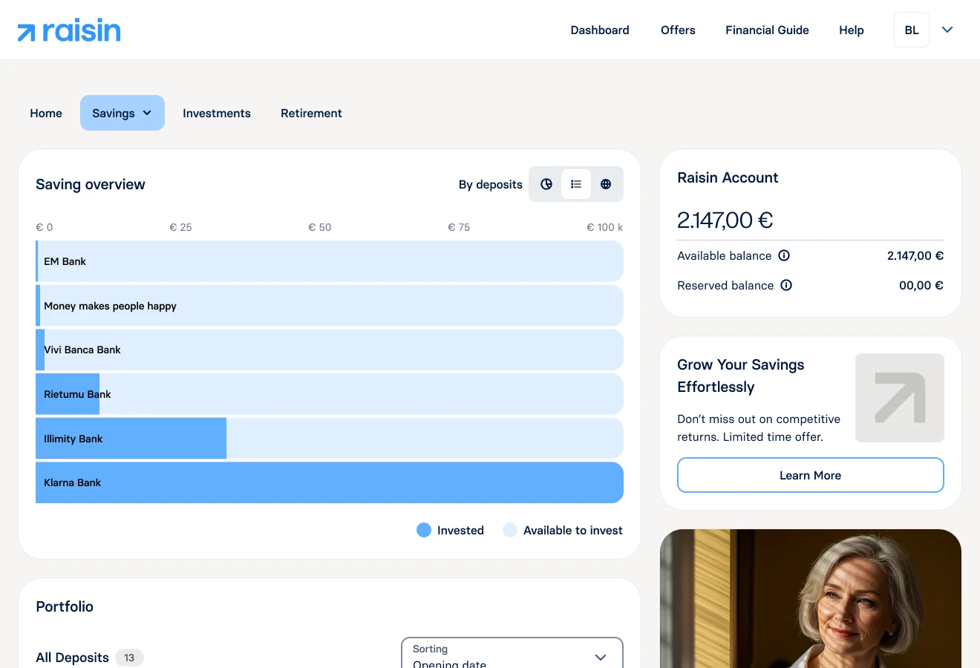Click the Saving overview heading
Viewport: 980px width, 668px height.
(91, 184)
